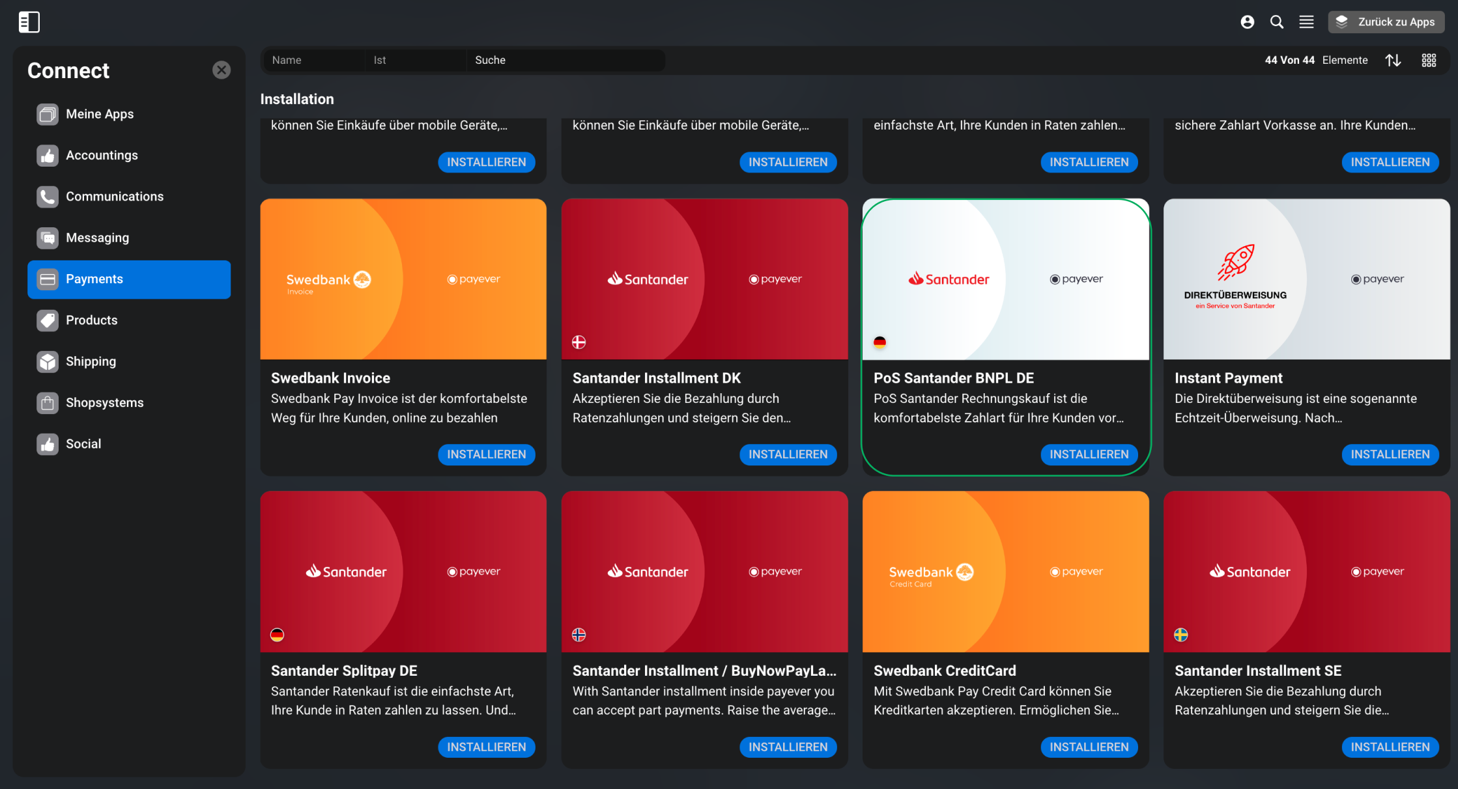
Task: Click the Instant Payment title
Action: (1228, 378)
